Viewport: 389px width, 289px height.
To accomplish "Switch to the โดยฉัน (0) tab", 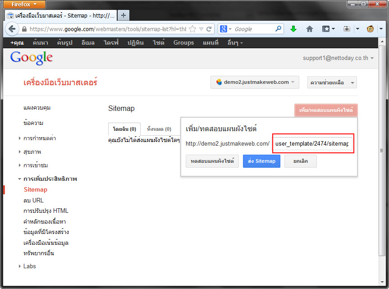I will [124, 129].
